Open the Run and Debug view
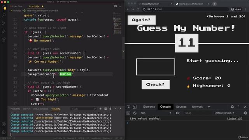249x140 pixels. (4, 31)
